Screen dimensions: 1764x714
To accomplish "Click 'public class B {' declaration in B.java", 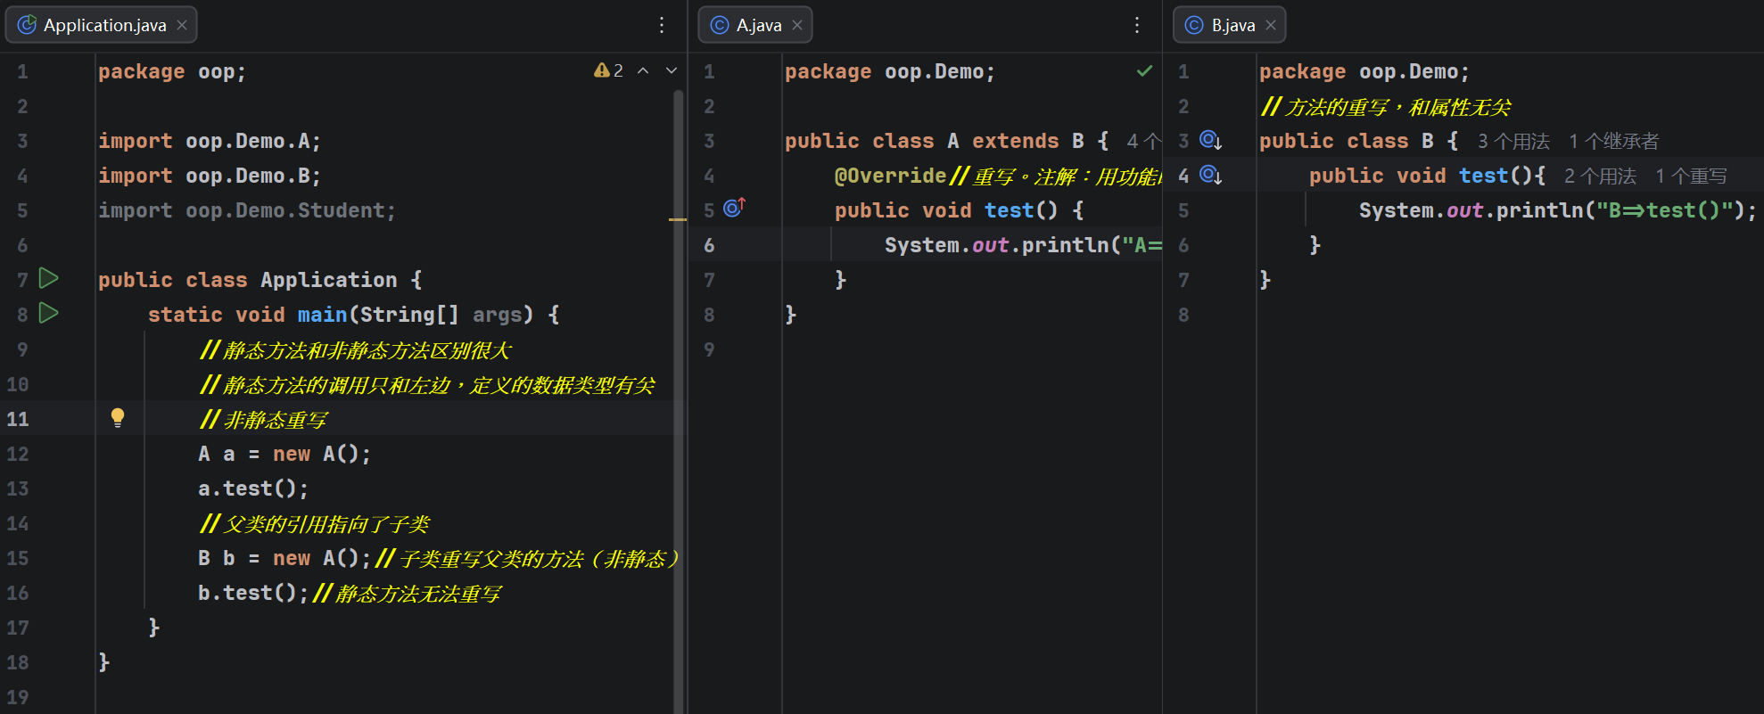I will (x=1359, y=141).
